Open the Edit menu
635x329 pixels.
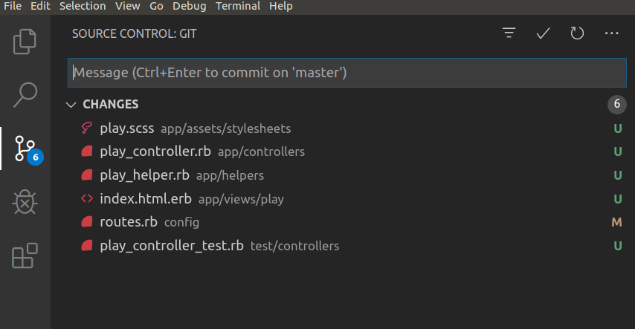[40, 6]
